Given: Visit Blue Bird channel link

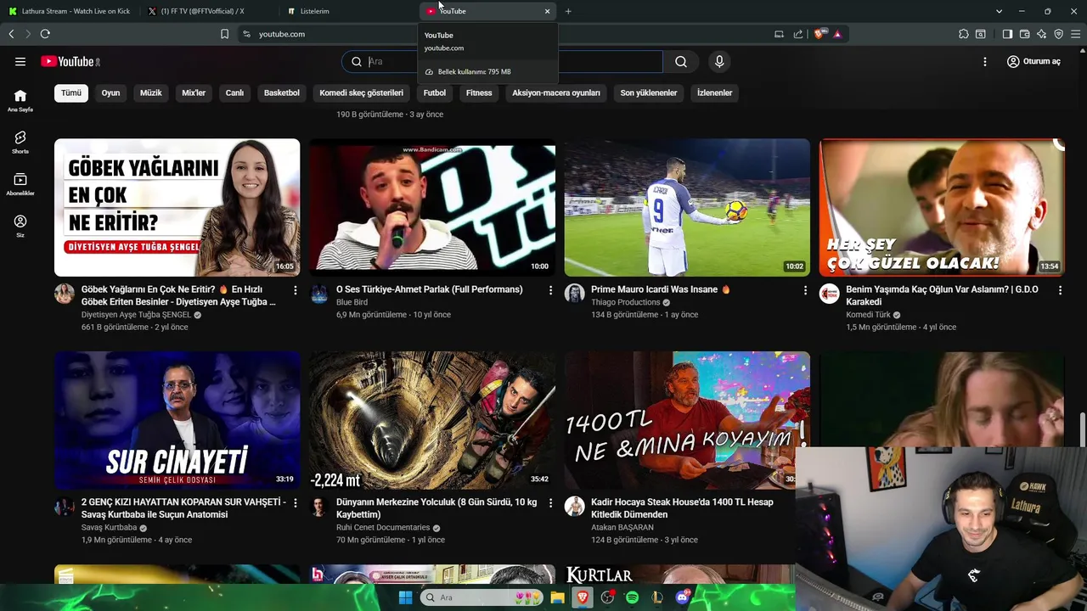Looking at the screenshot, I should (x=352, y=302).
